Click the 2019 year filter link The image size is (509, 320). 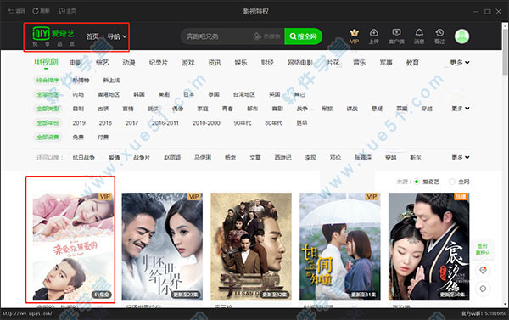(x=79, y=123)
